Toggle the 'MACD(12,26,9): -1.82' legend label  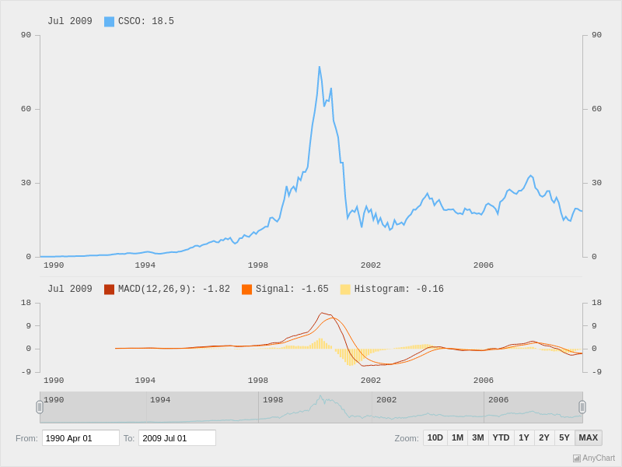pyautogui.click(x=174, y=289)
